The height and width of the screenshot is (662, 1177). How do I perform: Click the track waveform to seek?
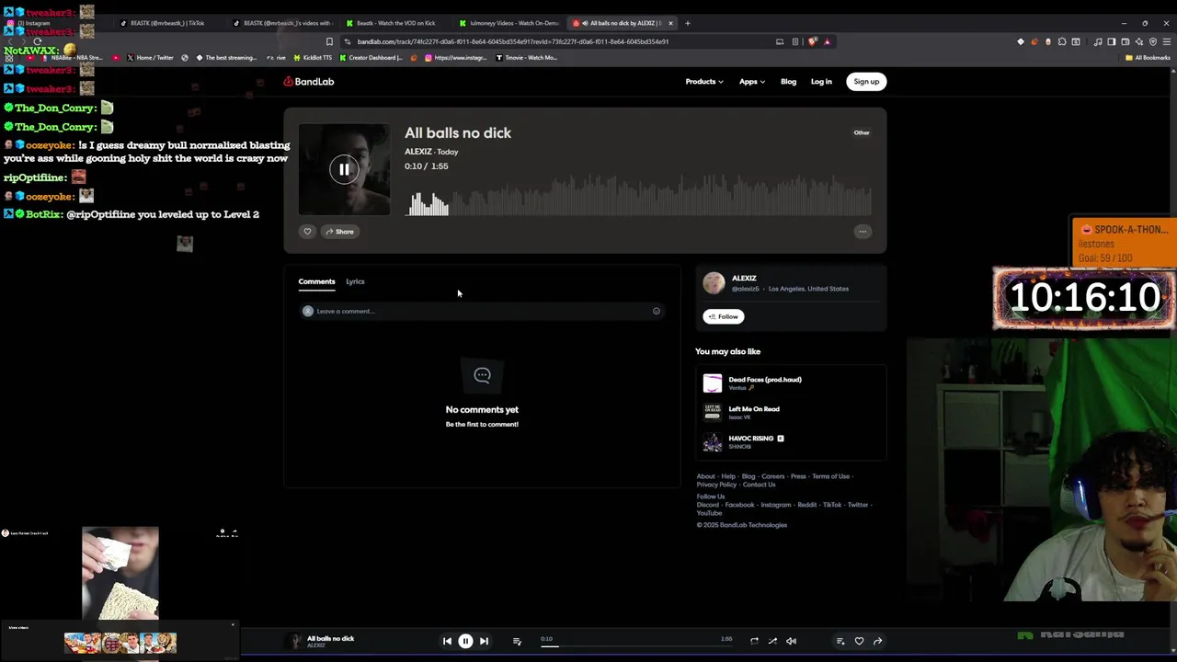[640, 196]
